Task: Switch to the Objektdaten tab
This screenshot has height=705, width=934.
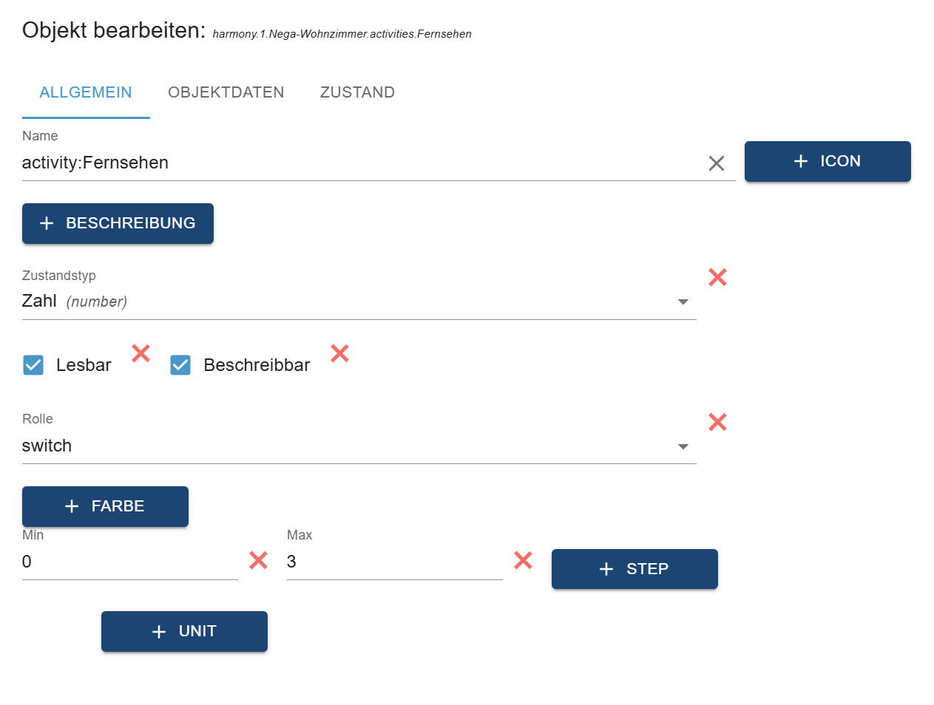Action: tap(226, 92)
